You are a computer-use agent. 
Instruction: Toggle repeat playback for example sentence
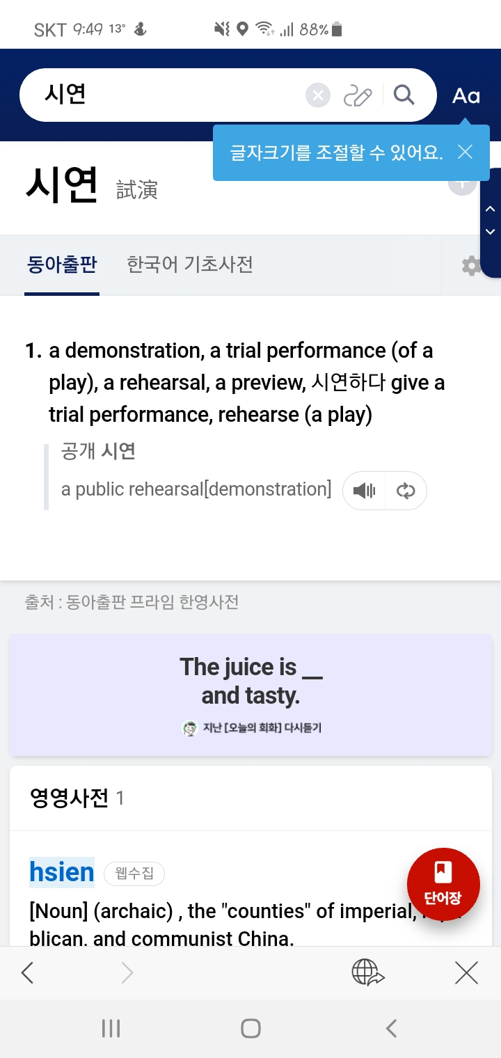click(405, 491)
